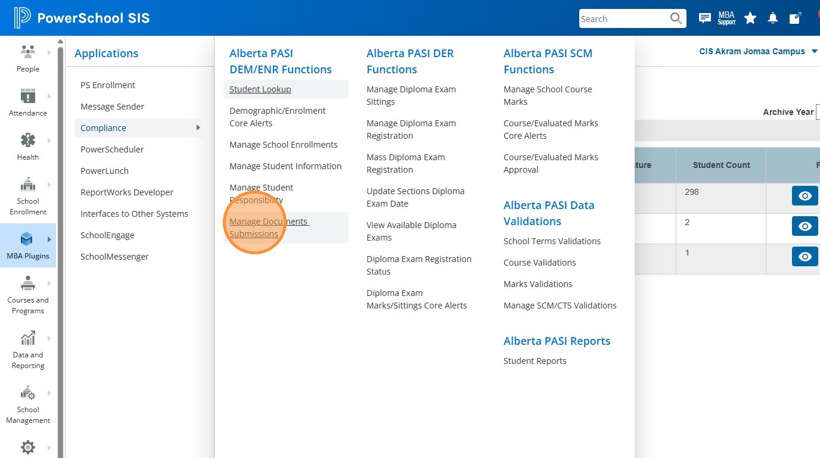Open Manage Student Information
820x458 pixels.
[285, 166]
